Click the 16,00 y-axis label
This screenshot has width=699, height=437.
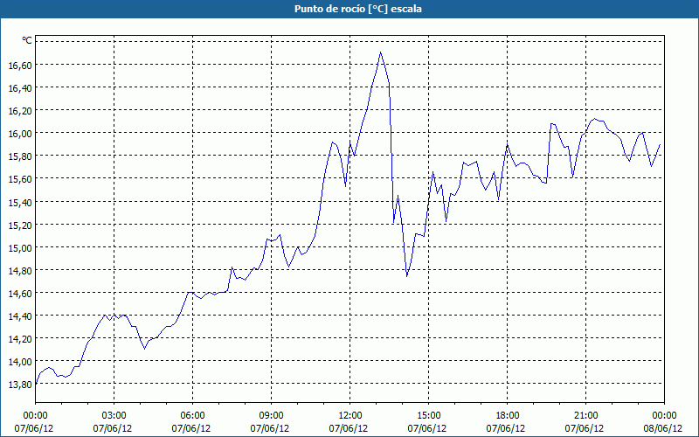click(x=20, y=134)
